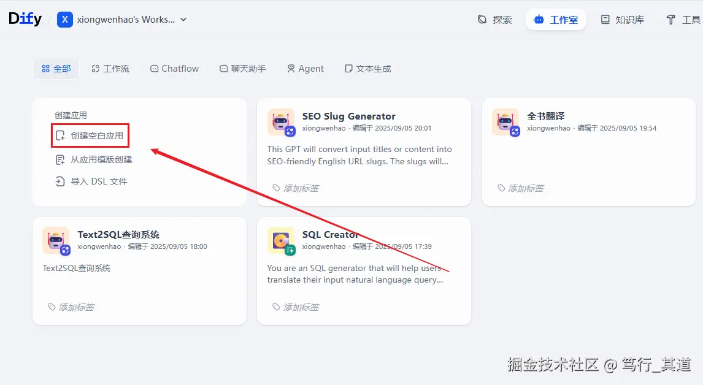Click the tag icon on Text2SQL查询系统 card
Screen dimensions: 703x385
pyautogui.click(x=52, y=307)
